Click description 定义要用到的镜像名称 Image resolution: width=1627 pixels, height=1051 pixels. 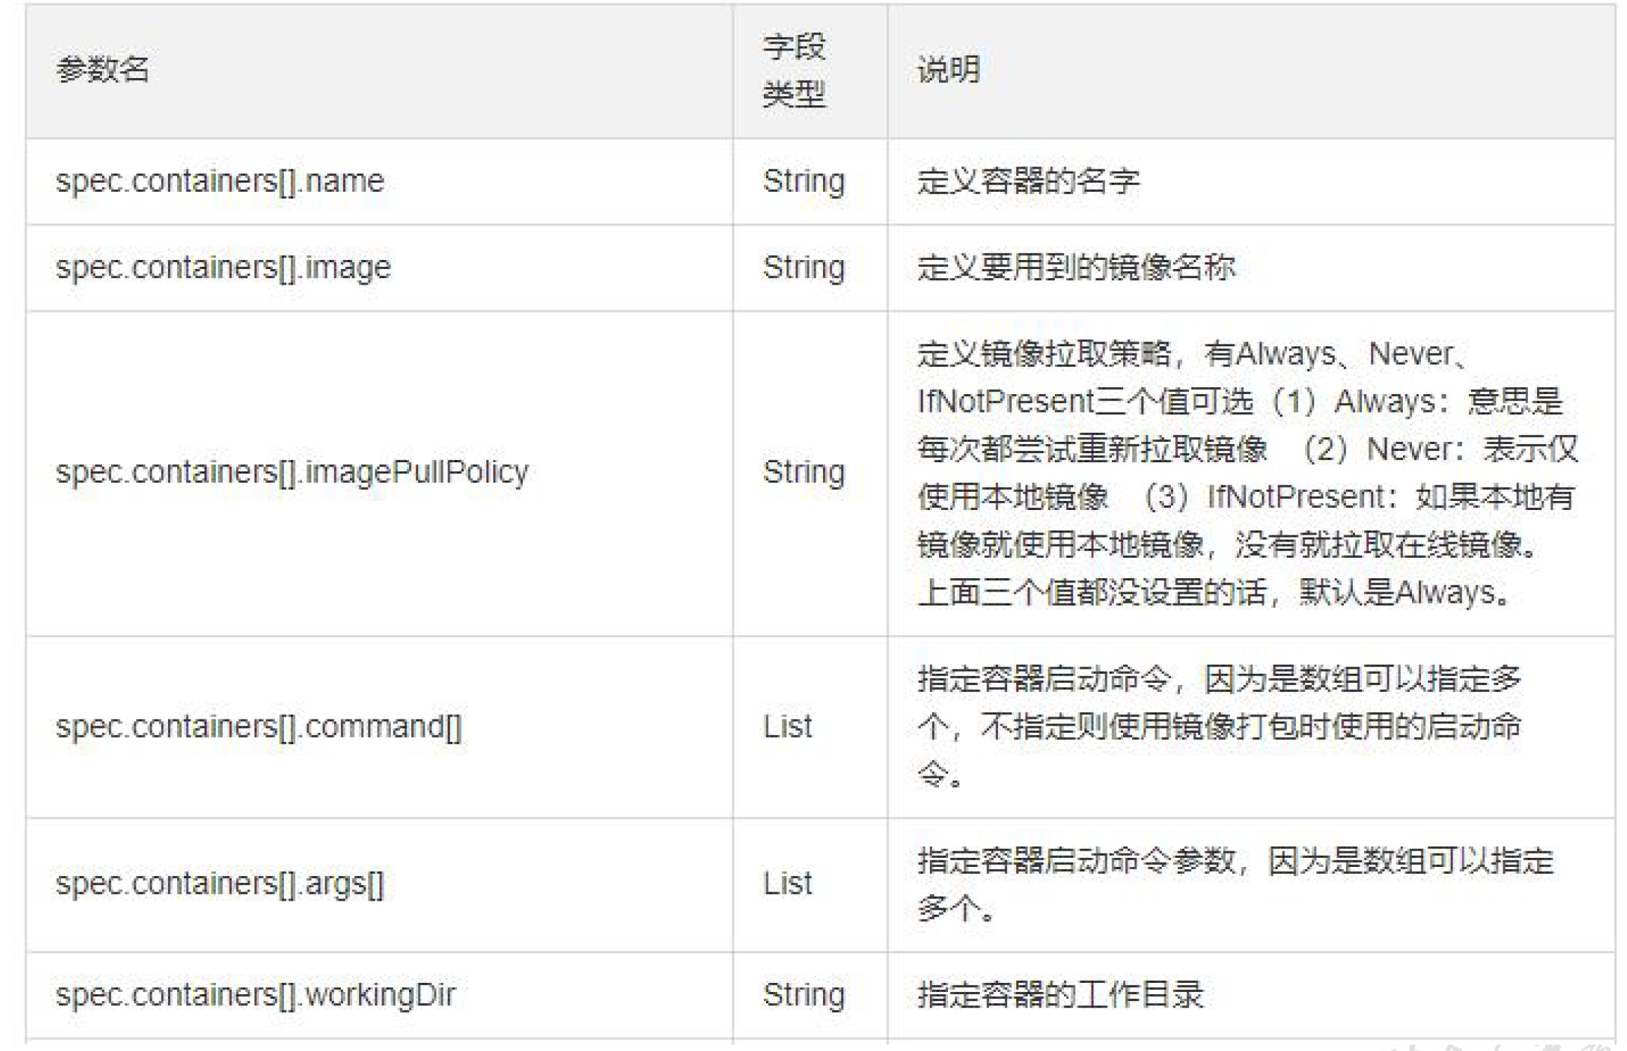pos(1076,268)
